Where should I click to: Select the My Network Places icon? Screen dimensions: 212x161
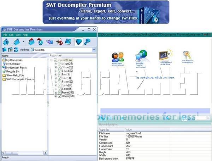tap(4, 68)
